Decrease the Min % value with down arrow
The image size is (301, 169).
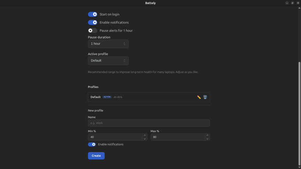click(145, 139)
